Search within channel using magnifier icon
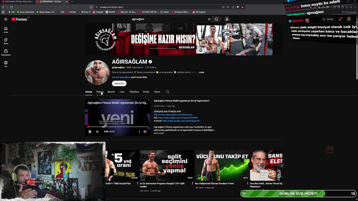358x201 pixels. (168, 92)
